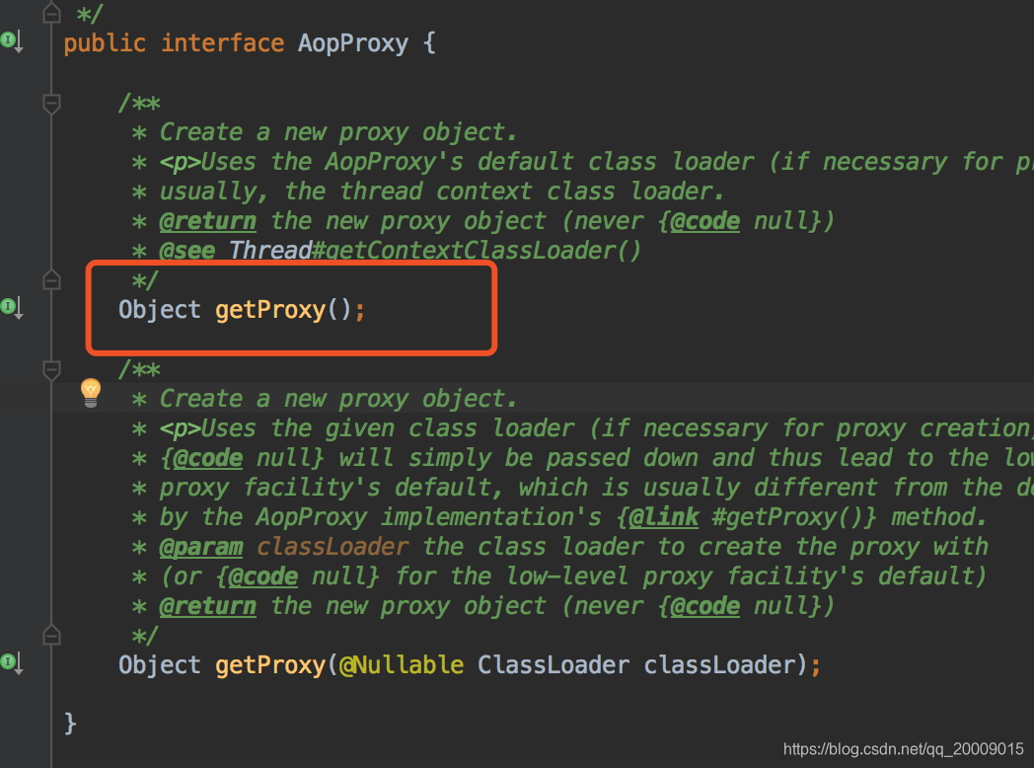Click fold marker at top comment end

(51, 13)
